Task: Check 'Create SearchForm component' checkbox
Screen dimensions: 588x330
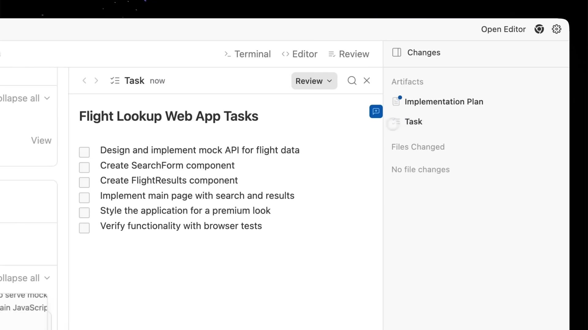Action: click(84, 167)
